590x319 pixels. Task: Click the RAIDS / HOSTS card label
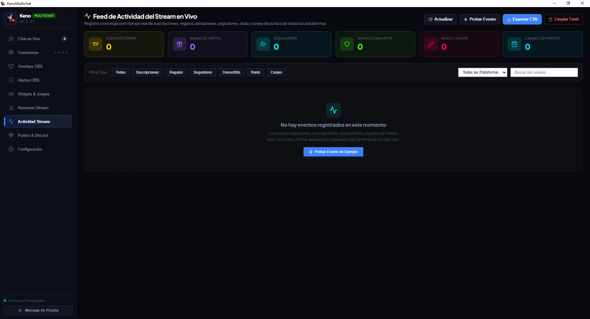(x=454, y=38)
